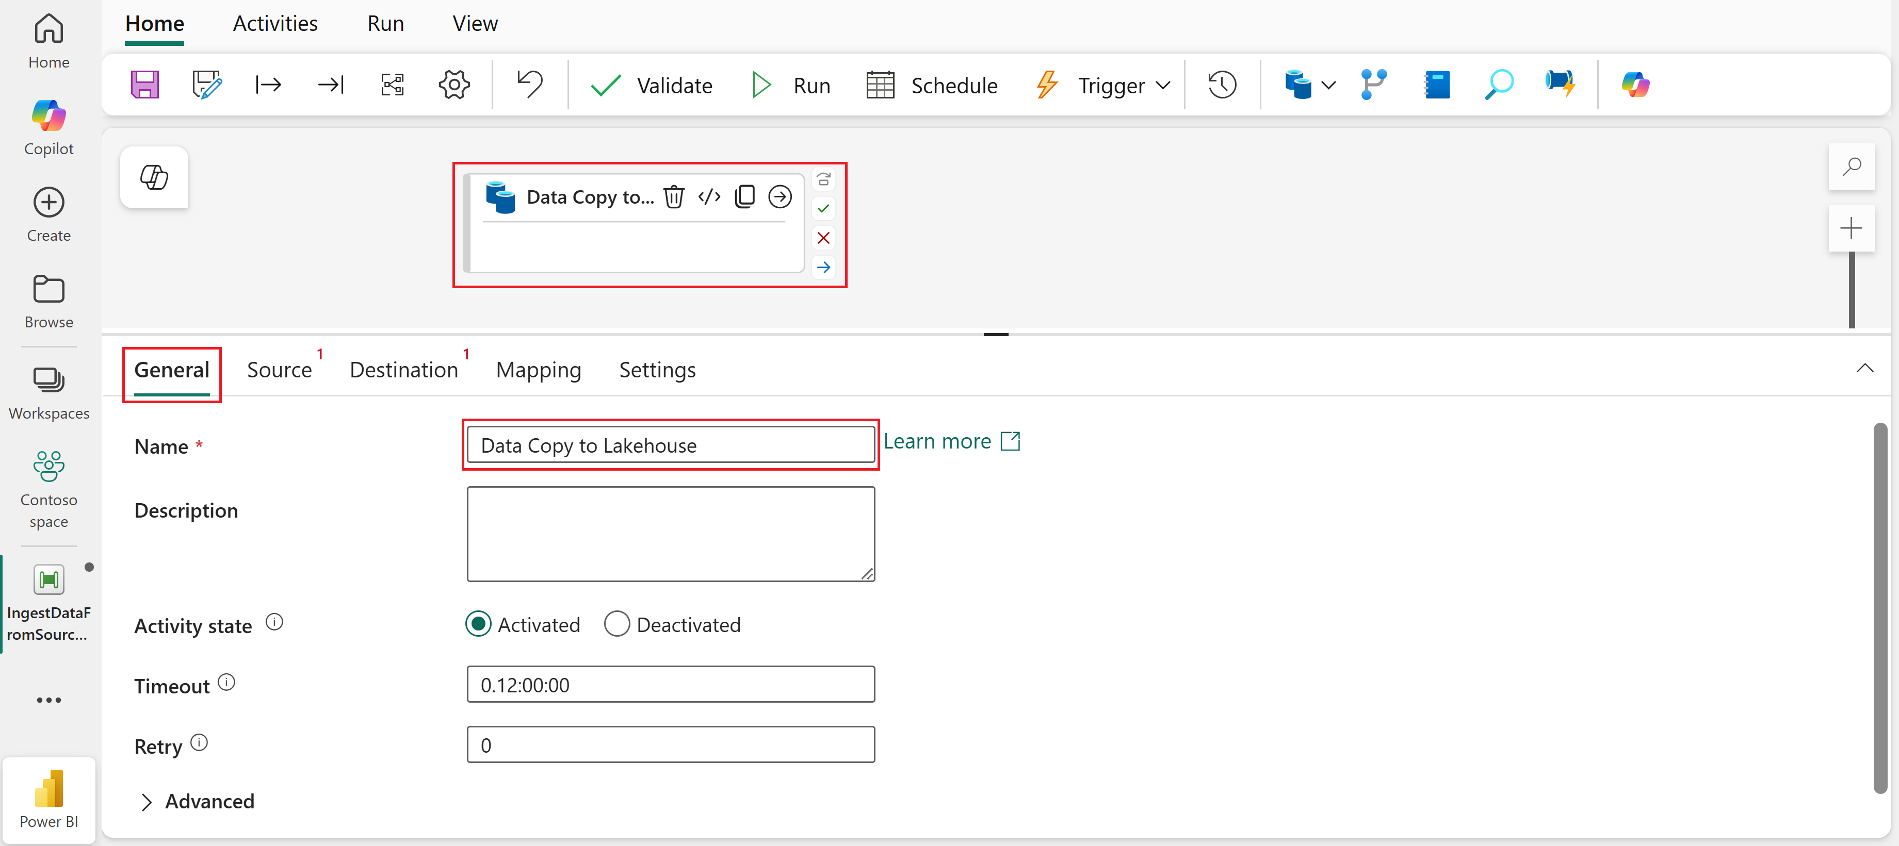Go to Home in left sidebar
Screen dimensions: 1899x846
(x=48, y=42)
